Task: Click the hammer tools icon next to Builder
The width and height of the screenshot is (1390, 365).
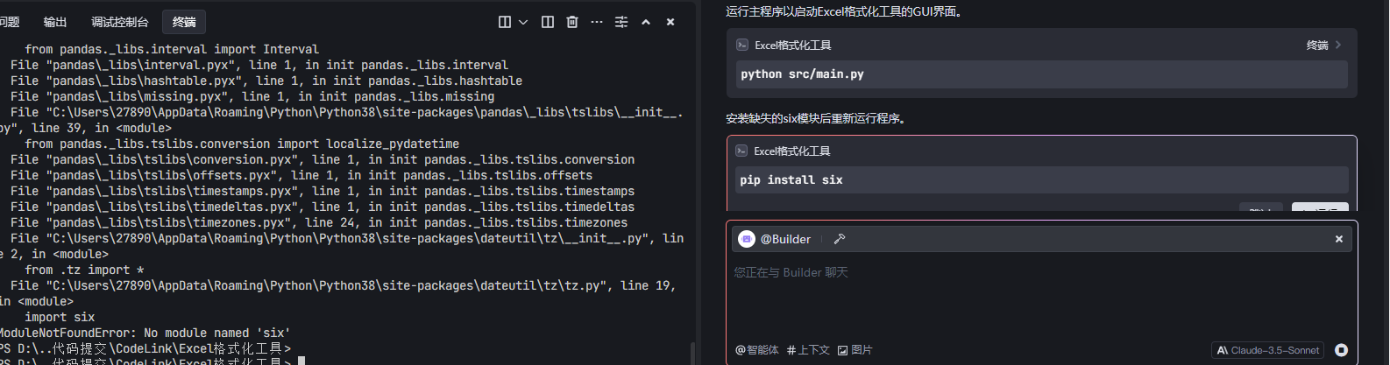Action: (x=839, y=239)
